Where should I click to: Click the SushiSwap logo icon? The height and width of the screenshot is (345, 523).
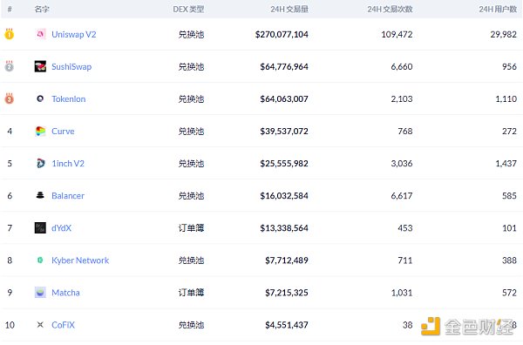tap(40, 66)
